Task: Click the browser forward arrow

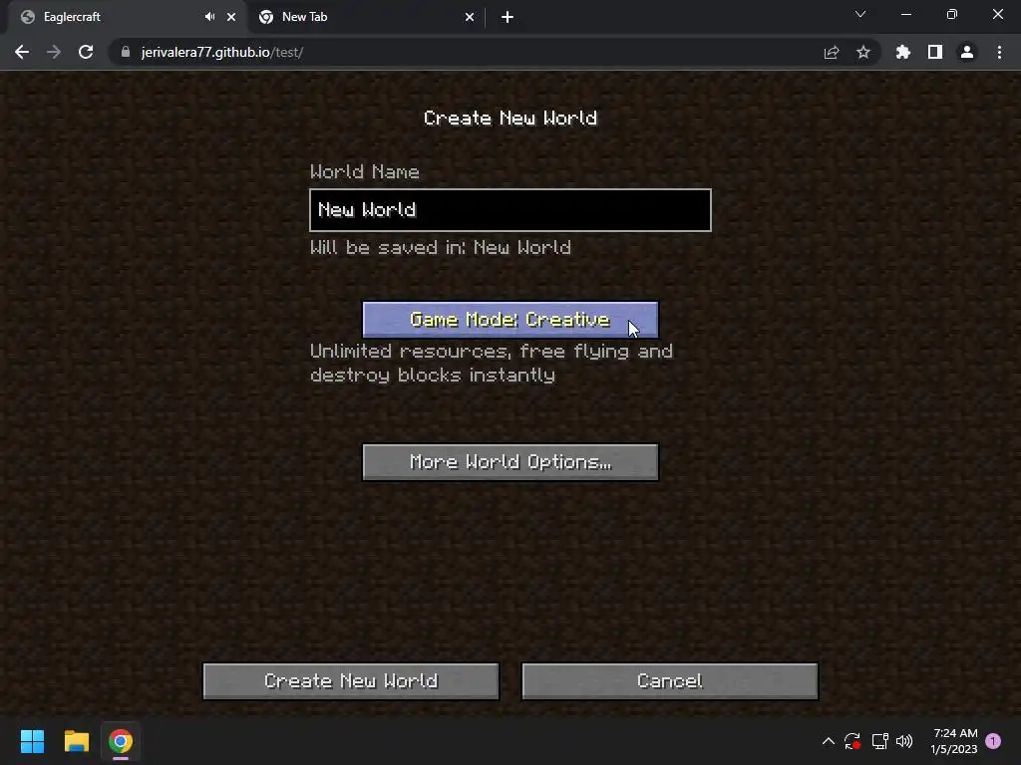Action: (54, 52)
